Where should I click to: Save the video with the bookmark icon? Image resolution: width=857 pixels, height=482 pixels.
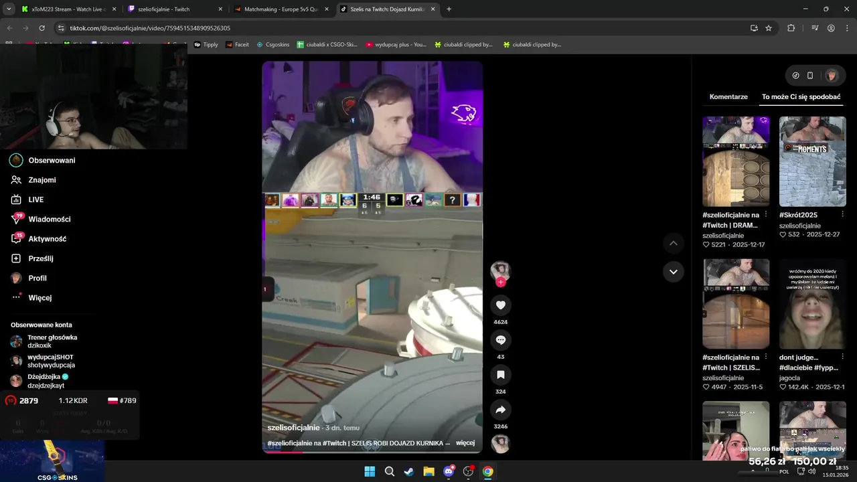click(500, 375)
